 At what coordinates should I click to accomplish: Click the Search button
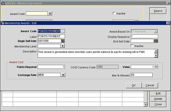(158, 11)
